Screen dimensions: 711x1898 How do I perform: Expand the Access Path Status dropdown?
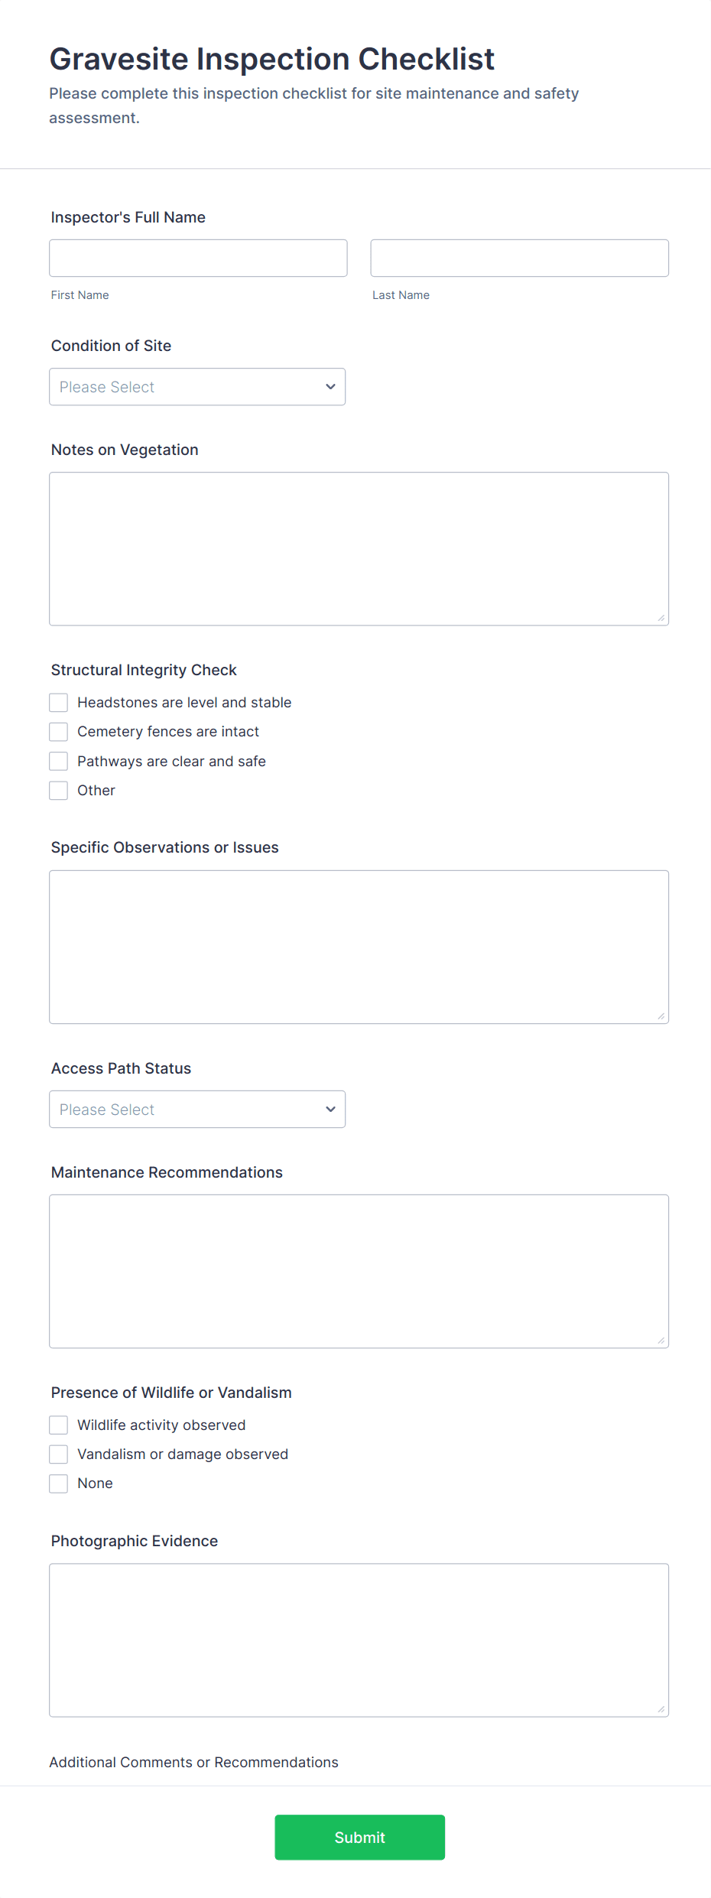[x=197, y=1110]
